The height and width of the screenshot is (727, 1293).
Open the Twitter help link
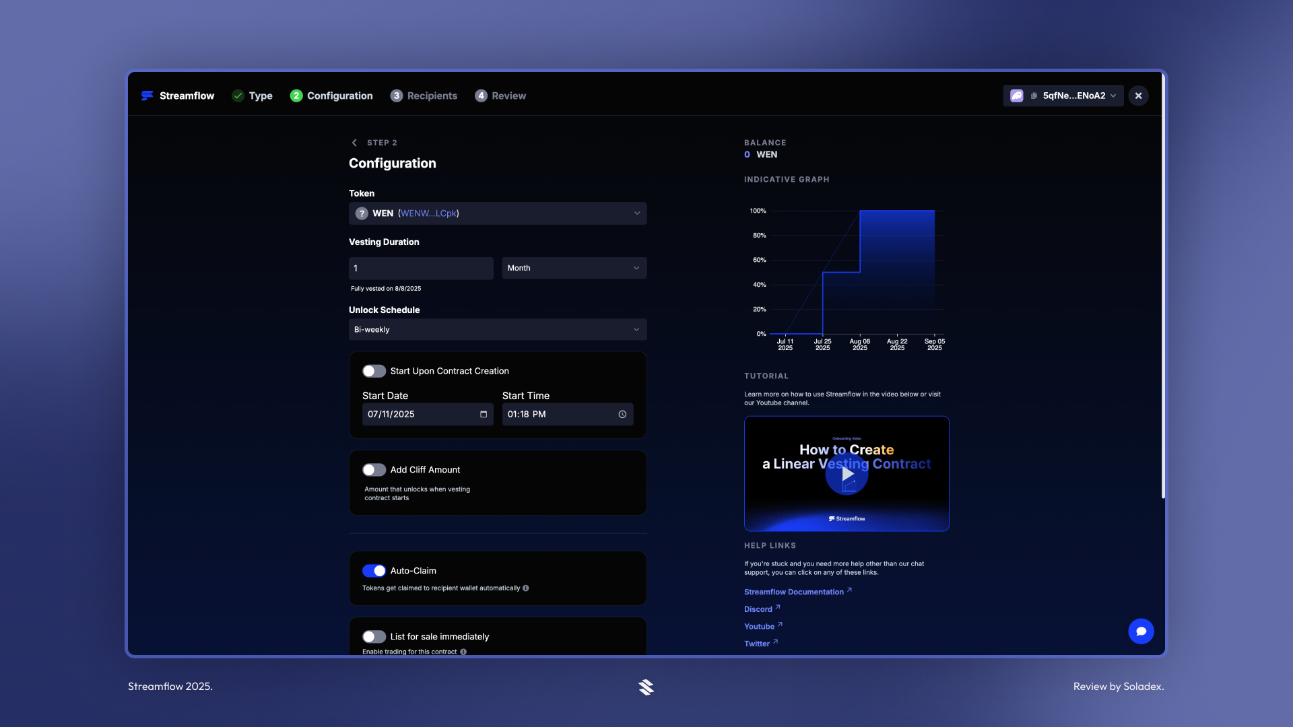[x=761, y=644]
